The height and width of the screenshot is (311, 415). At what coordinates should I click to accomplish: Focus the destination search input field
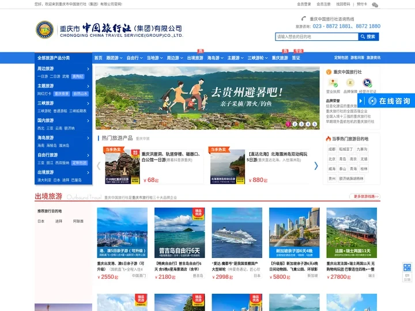(317, 37)
